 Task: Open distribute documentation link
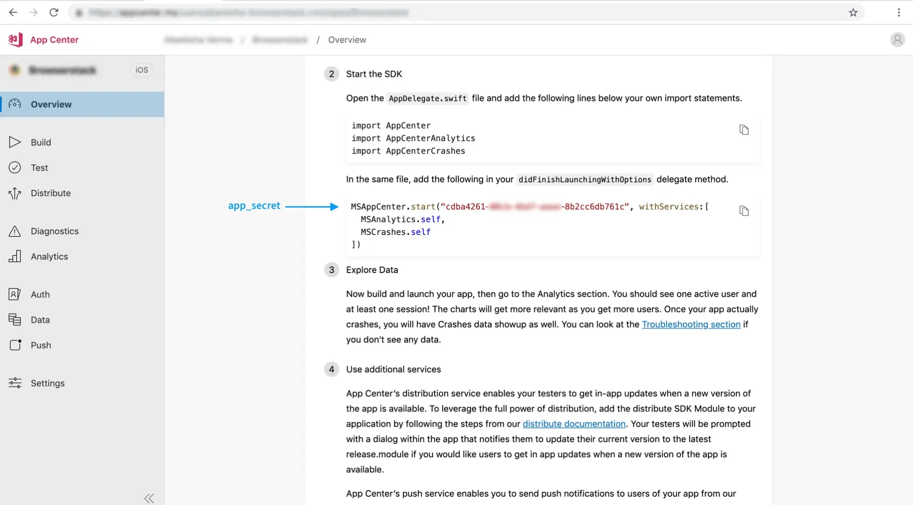574,424
